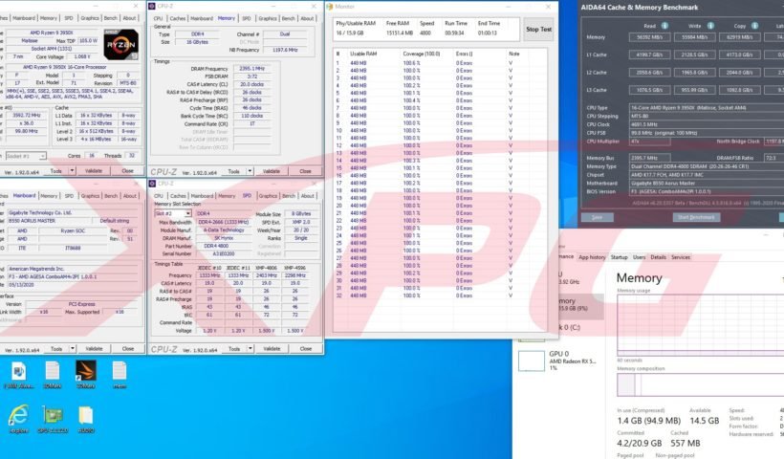Open Details tab in Task Manager
784x459 pixels.
click(x=658, y=257)
